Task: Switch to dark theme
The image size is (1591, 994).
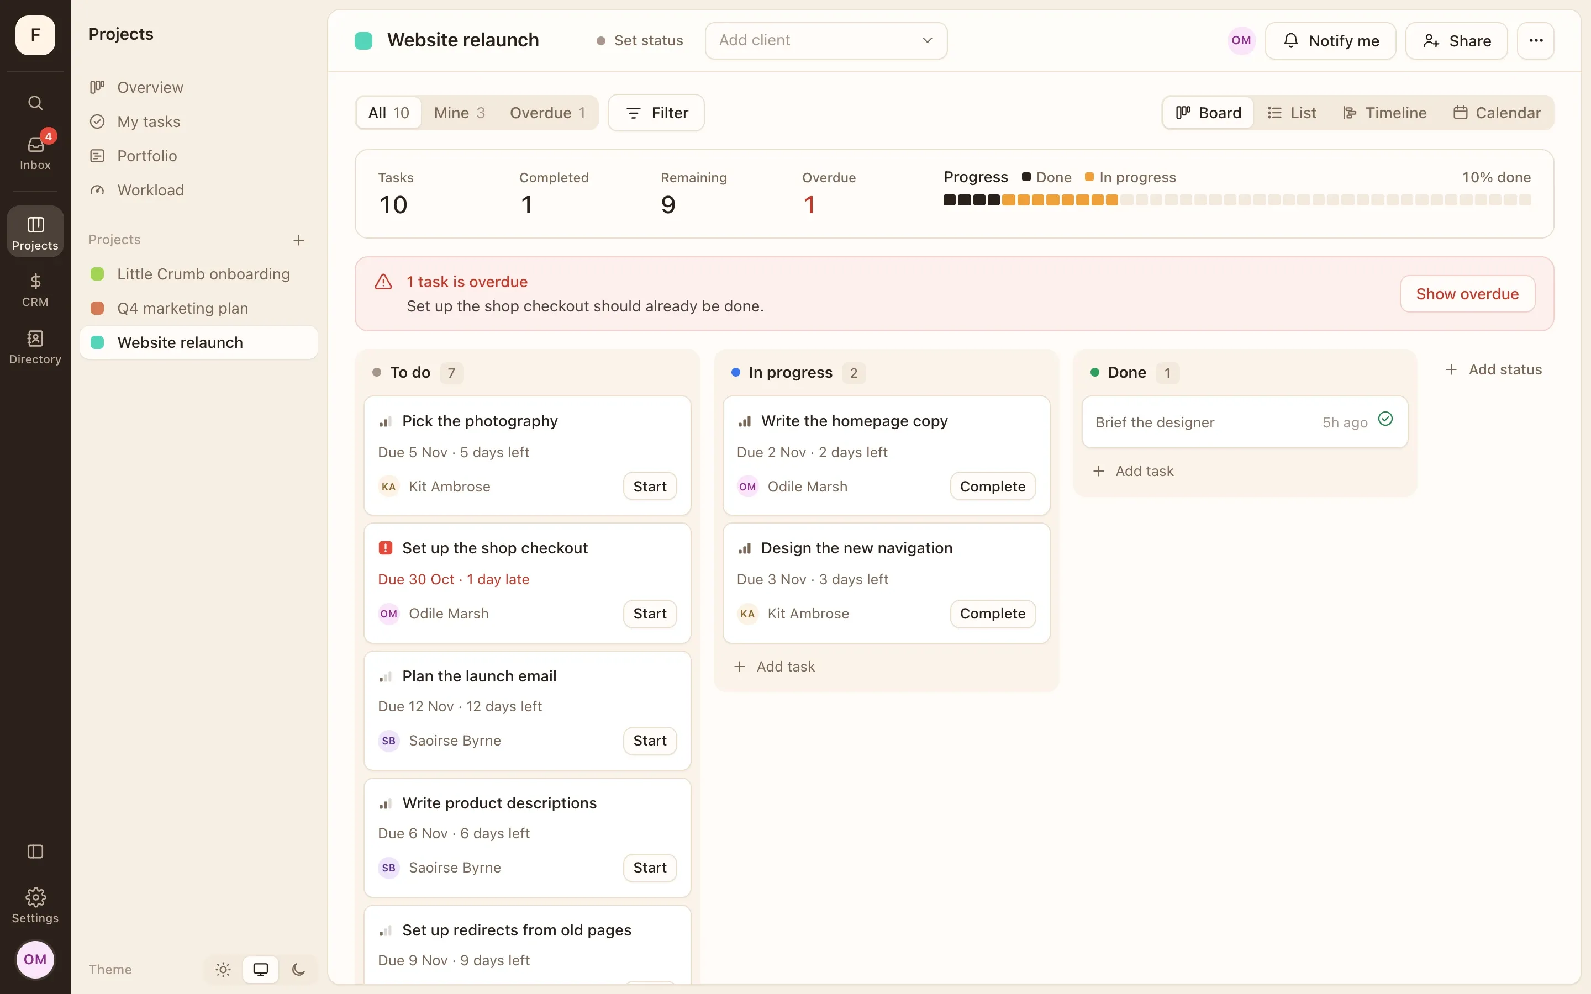Action: (x=298, y=969)
